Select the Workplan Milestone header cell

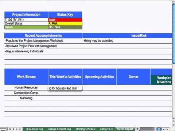coord(161,80)
